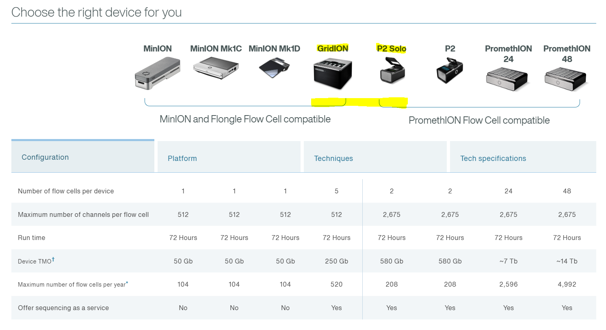This screenshot has height=330, width=606.
Task: Select original MinION's Device TMO value 50 Gb
Action: coord(183,261)
